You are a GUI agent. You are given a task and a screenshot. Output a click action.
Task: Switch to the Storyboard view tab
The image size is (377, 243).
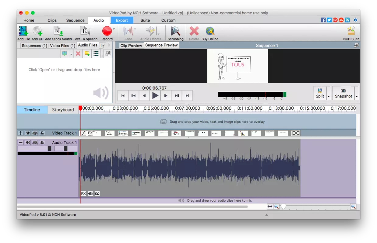(x=63, y=110)
